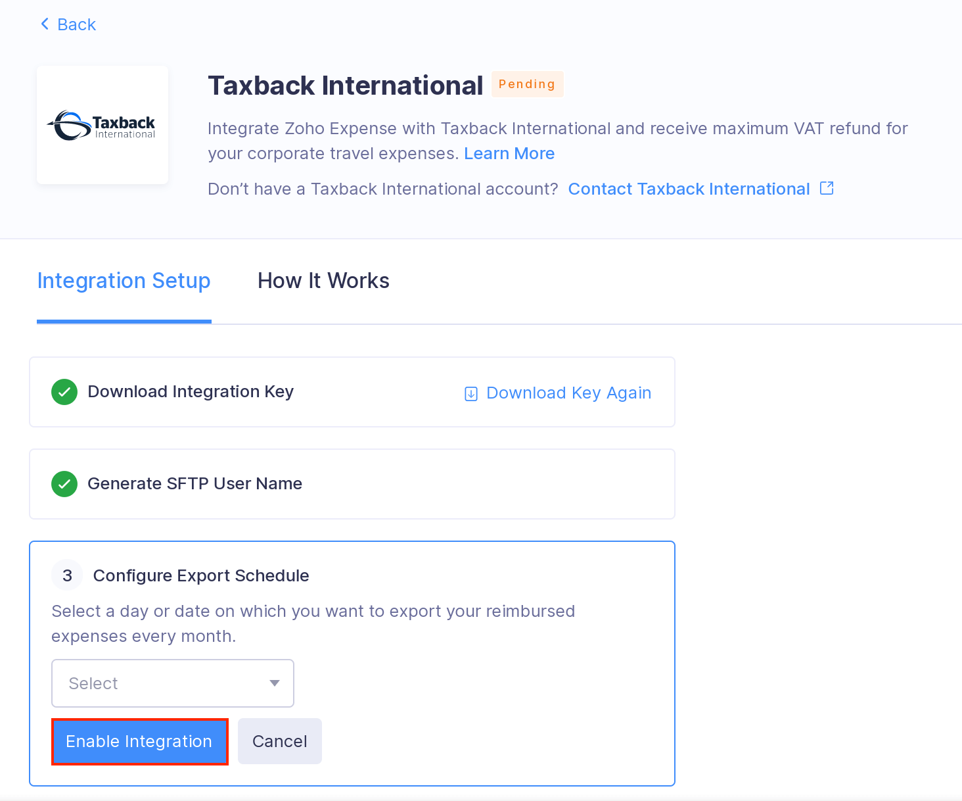962x801 pixels.
Task: Click Download Key Again
Action: 568,393
